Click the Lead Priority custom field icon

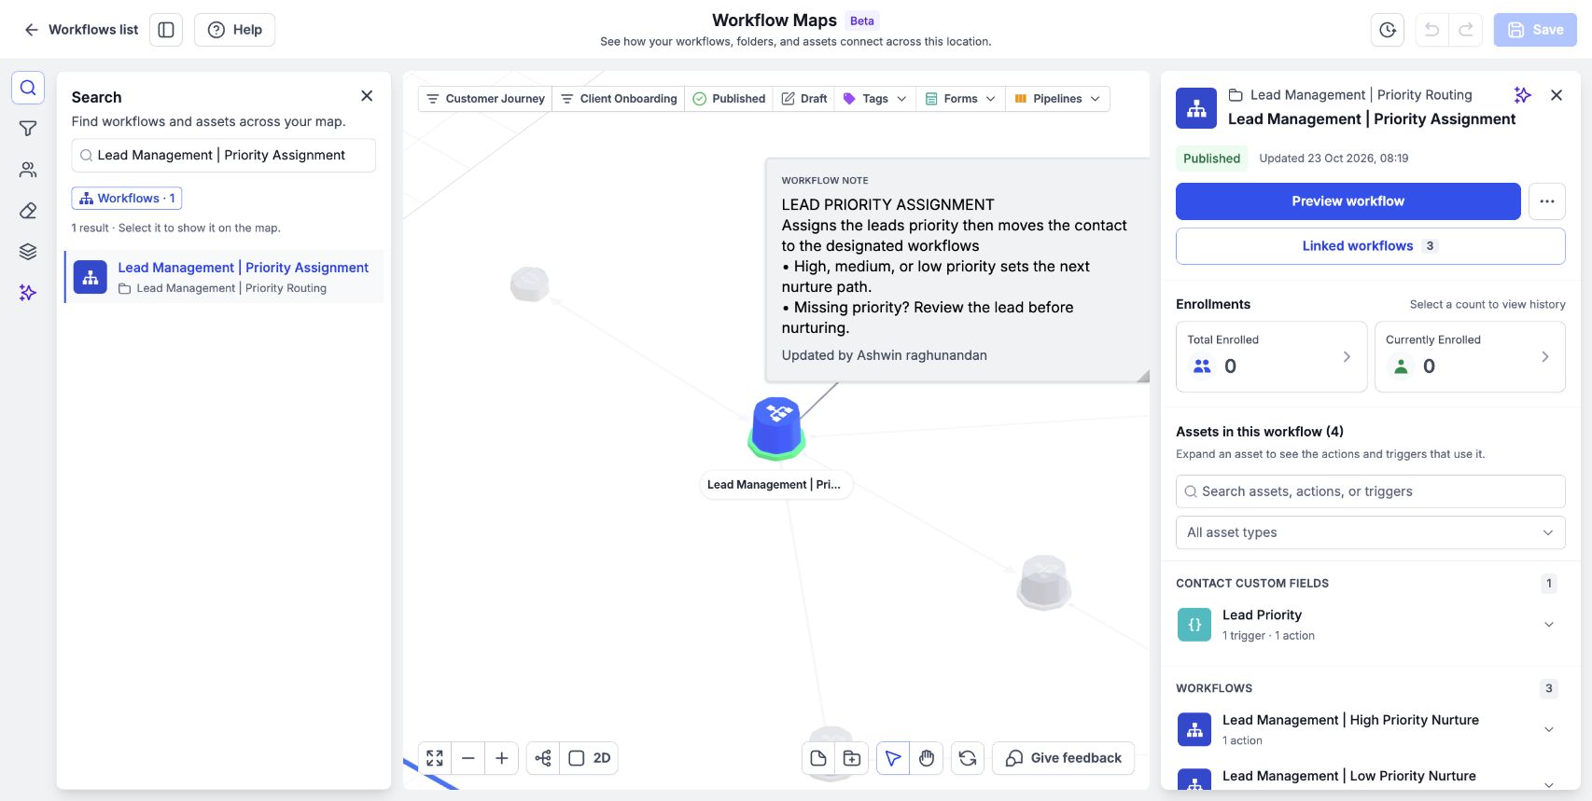coord(1194,625)
